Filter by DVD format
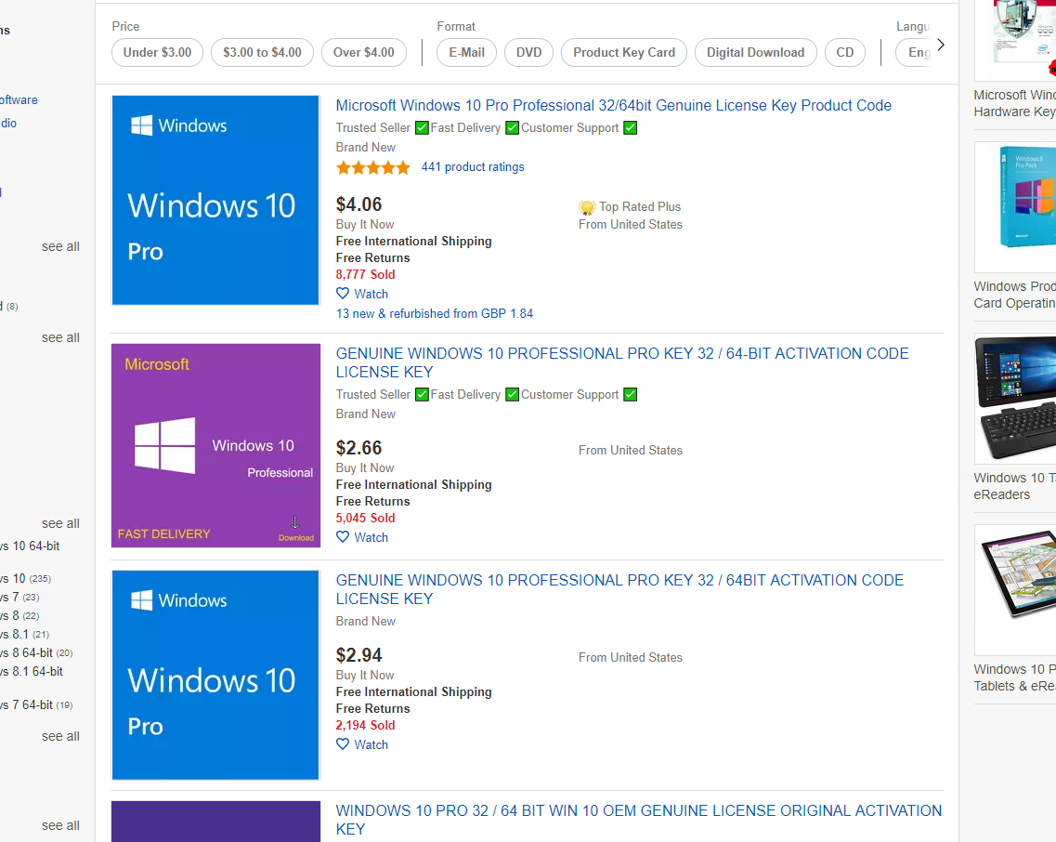 pos(528,53)
